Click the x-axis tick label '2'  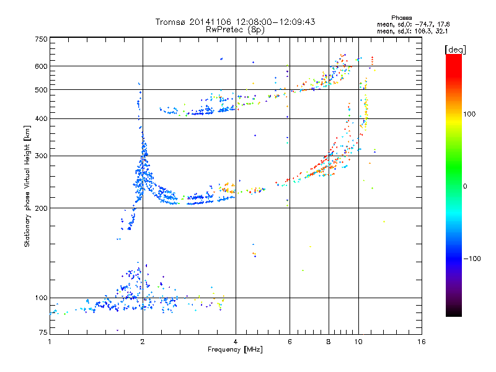click(143, 342)
